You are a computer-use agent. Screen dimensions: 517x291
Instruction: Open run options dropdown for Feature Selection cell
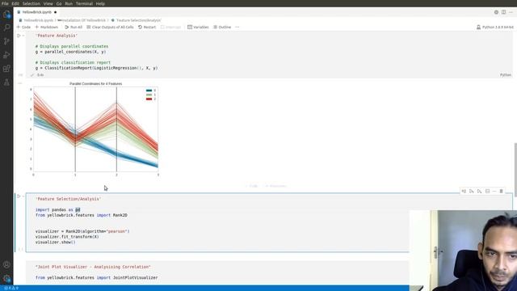[x=23, y=196]
